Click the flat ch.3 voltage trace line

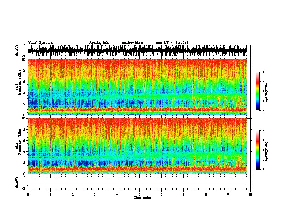tap(137, 183)
